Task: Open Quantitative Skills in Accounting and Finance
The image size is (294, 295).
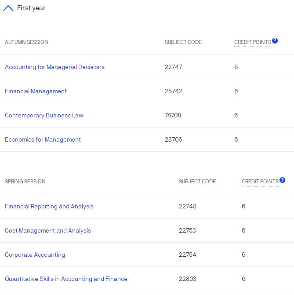Action: coord(66,279)
